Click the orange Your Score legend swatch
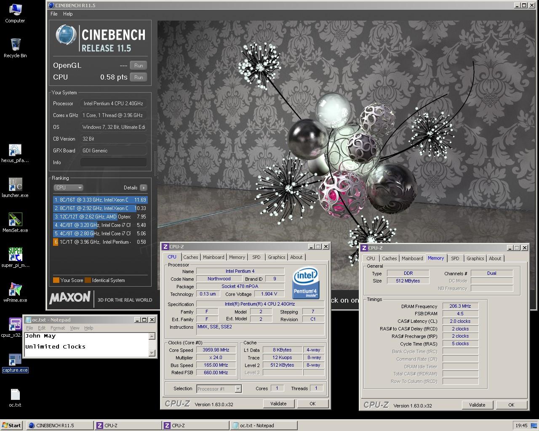The width and height of the screenshot is (539, 431). click(x=56, y=280)
